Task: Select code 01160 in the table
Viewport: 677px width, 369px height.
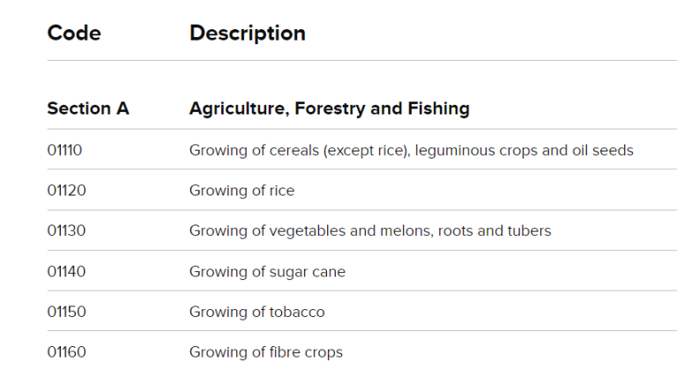Action: pos(66,353)
